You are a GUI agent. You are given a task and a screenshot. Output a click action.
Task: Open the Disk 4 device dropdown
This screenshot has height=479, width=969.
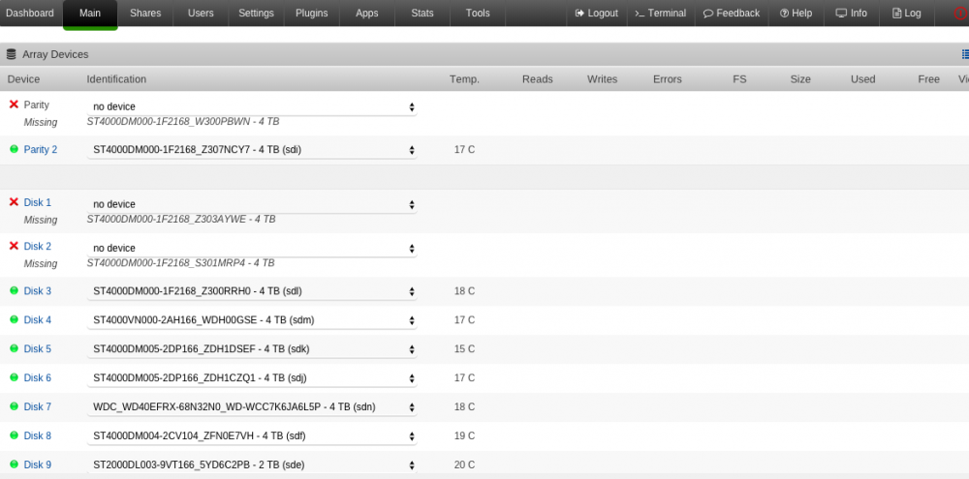pos(252,319)
